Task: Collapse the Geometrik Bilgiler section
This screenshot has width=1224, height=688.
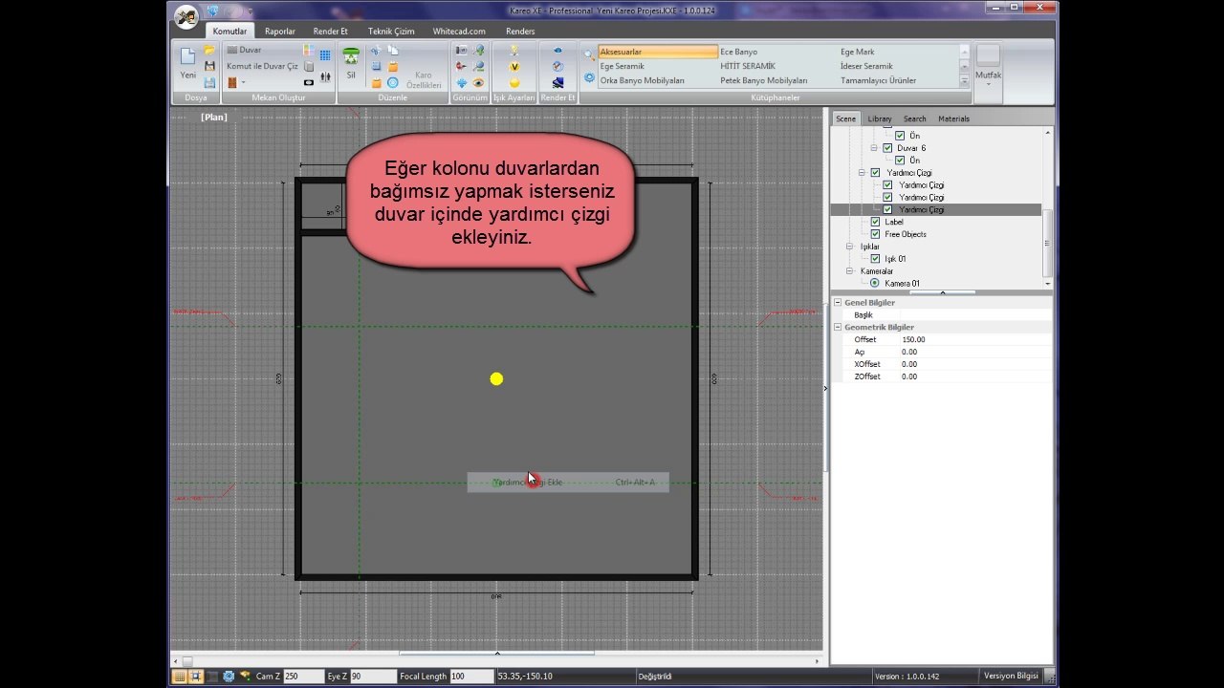Action: coord(838,327)
